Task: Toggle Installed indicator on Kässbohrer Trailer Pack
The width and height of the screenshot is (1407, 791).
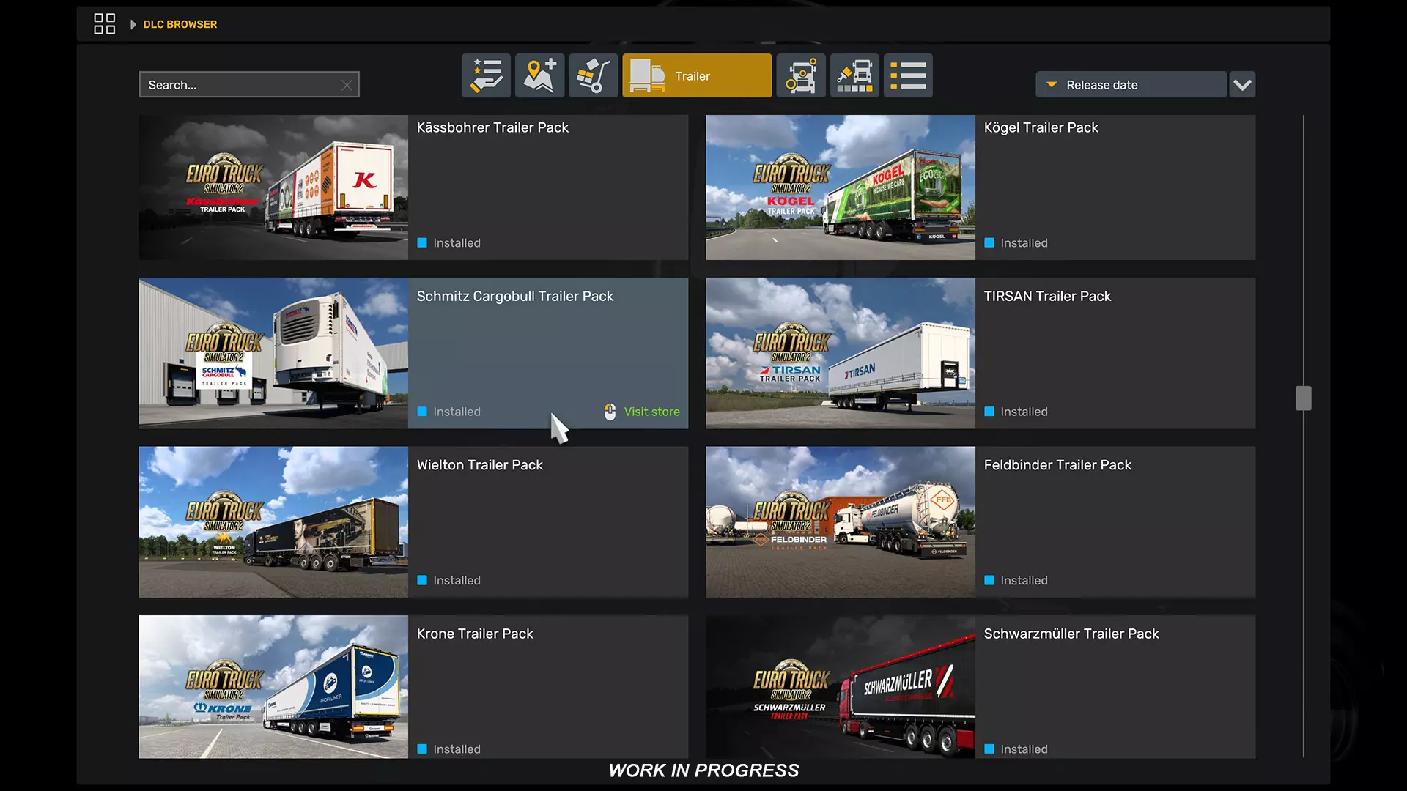Action: [422, 242]
